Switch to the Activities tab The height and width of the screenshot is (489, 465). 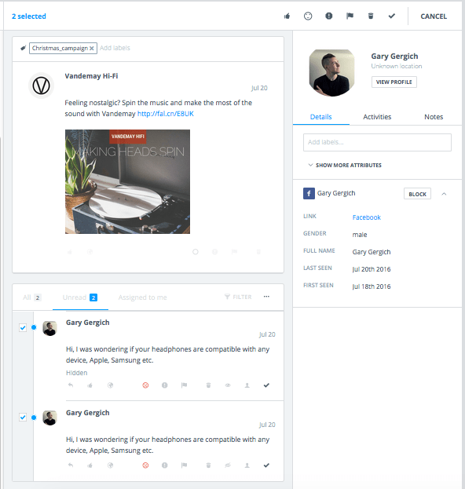coord(377,117)
